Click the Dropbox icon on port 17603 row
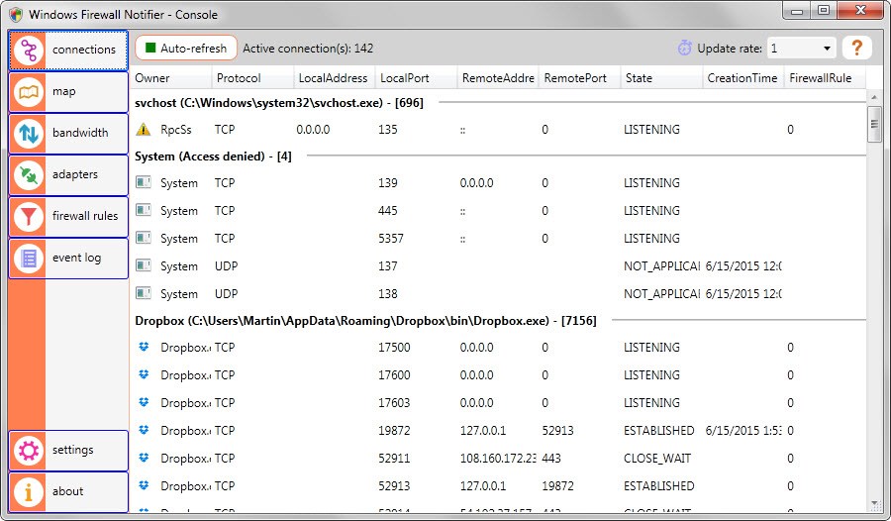The width and height of the screenshot is (891, 521). coord(144,402)
